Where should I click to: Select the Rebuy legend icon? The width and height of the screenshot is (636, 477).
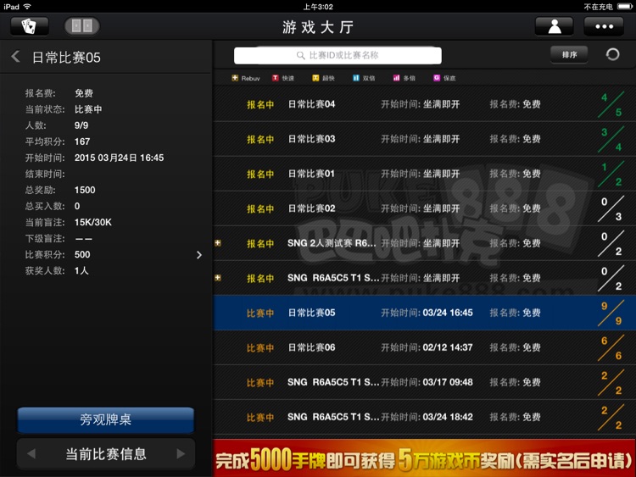[x=235, y=78]
